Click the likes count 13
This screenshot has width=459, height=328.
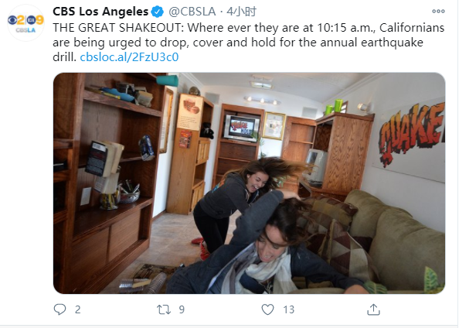[x=289, y=309]
